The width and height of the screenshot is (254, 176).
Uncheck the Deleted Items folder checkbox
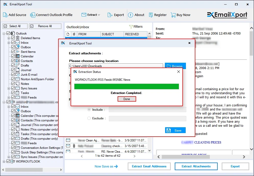pyautogui.click(x=13, y=38)
